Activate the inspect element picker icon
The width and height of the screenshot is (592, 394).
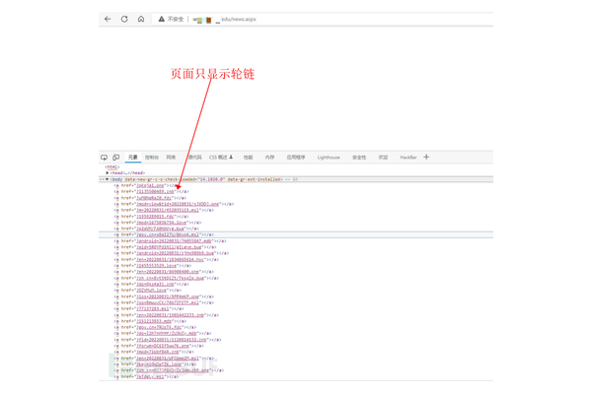[105, 158]
